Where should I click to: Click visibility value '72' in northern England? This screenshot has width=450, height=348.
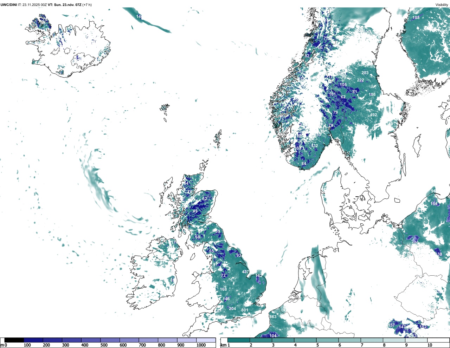tap(223, 276)
